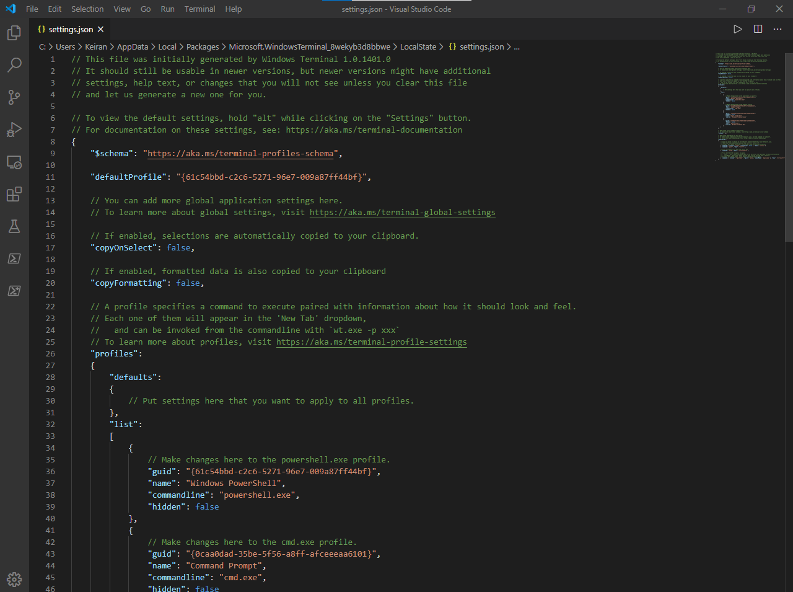Click the "list" key text

tap(124, 425)
